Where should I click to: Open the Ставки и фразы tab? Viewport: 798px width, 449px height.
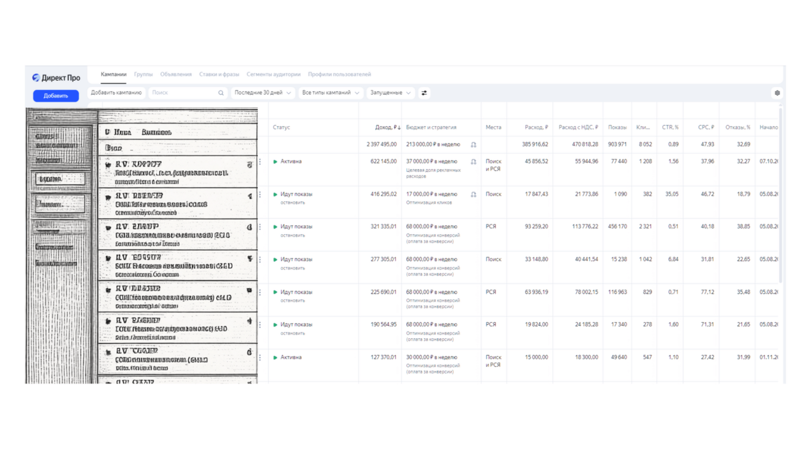coord(219,74)
